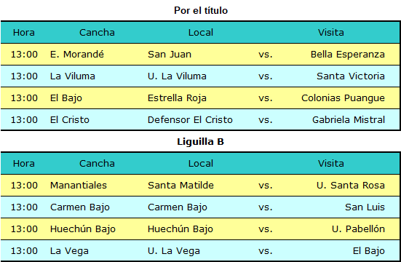The image size is (401, 262).
Task: Click U. La Vega local team
Action: coord(174,251)
